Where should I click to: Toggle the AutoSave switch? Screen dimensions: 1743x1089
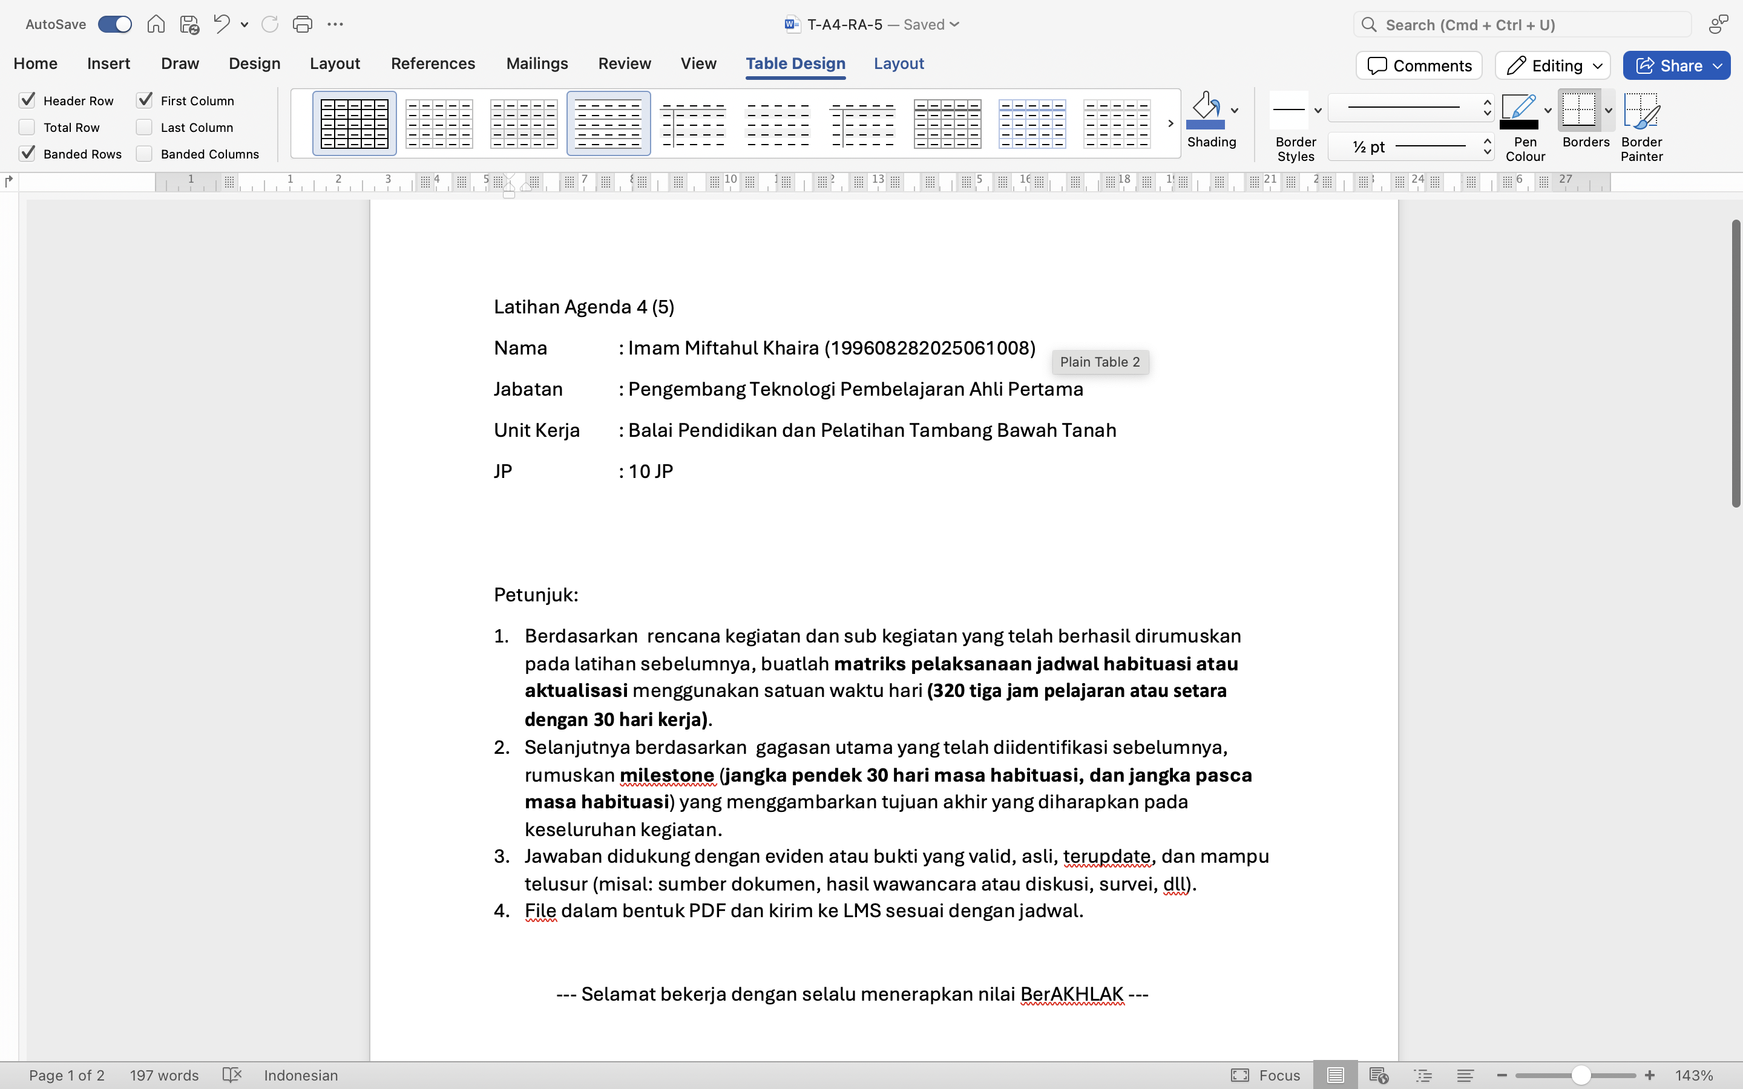pyautogui.click(x=115, y=24)
